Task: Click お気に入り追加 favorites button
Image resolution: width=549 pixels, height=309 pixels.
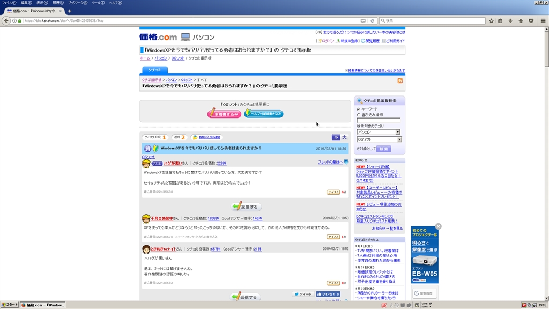Action: 206,137
